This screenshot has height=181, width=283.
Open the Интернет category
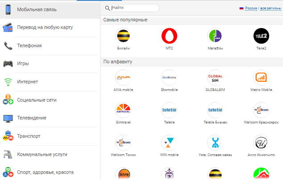[50, 82]
